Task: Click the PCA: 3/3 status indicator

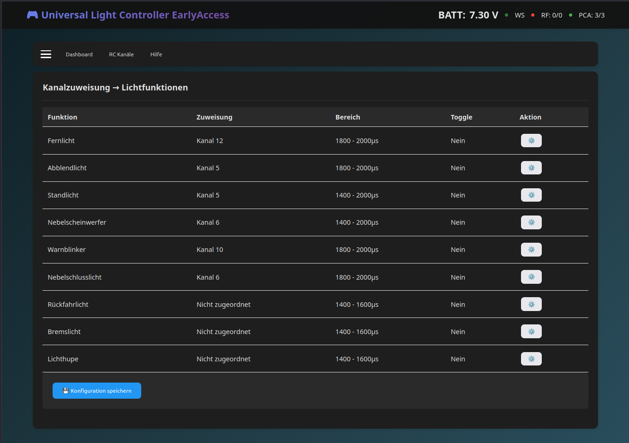Action: pos(591,15)
